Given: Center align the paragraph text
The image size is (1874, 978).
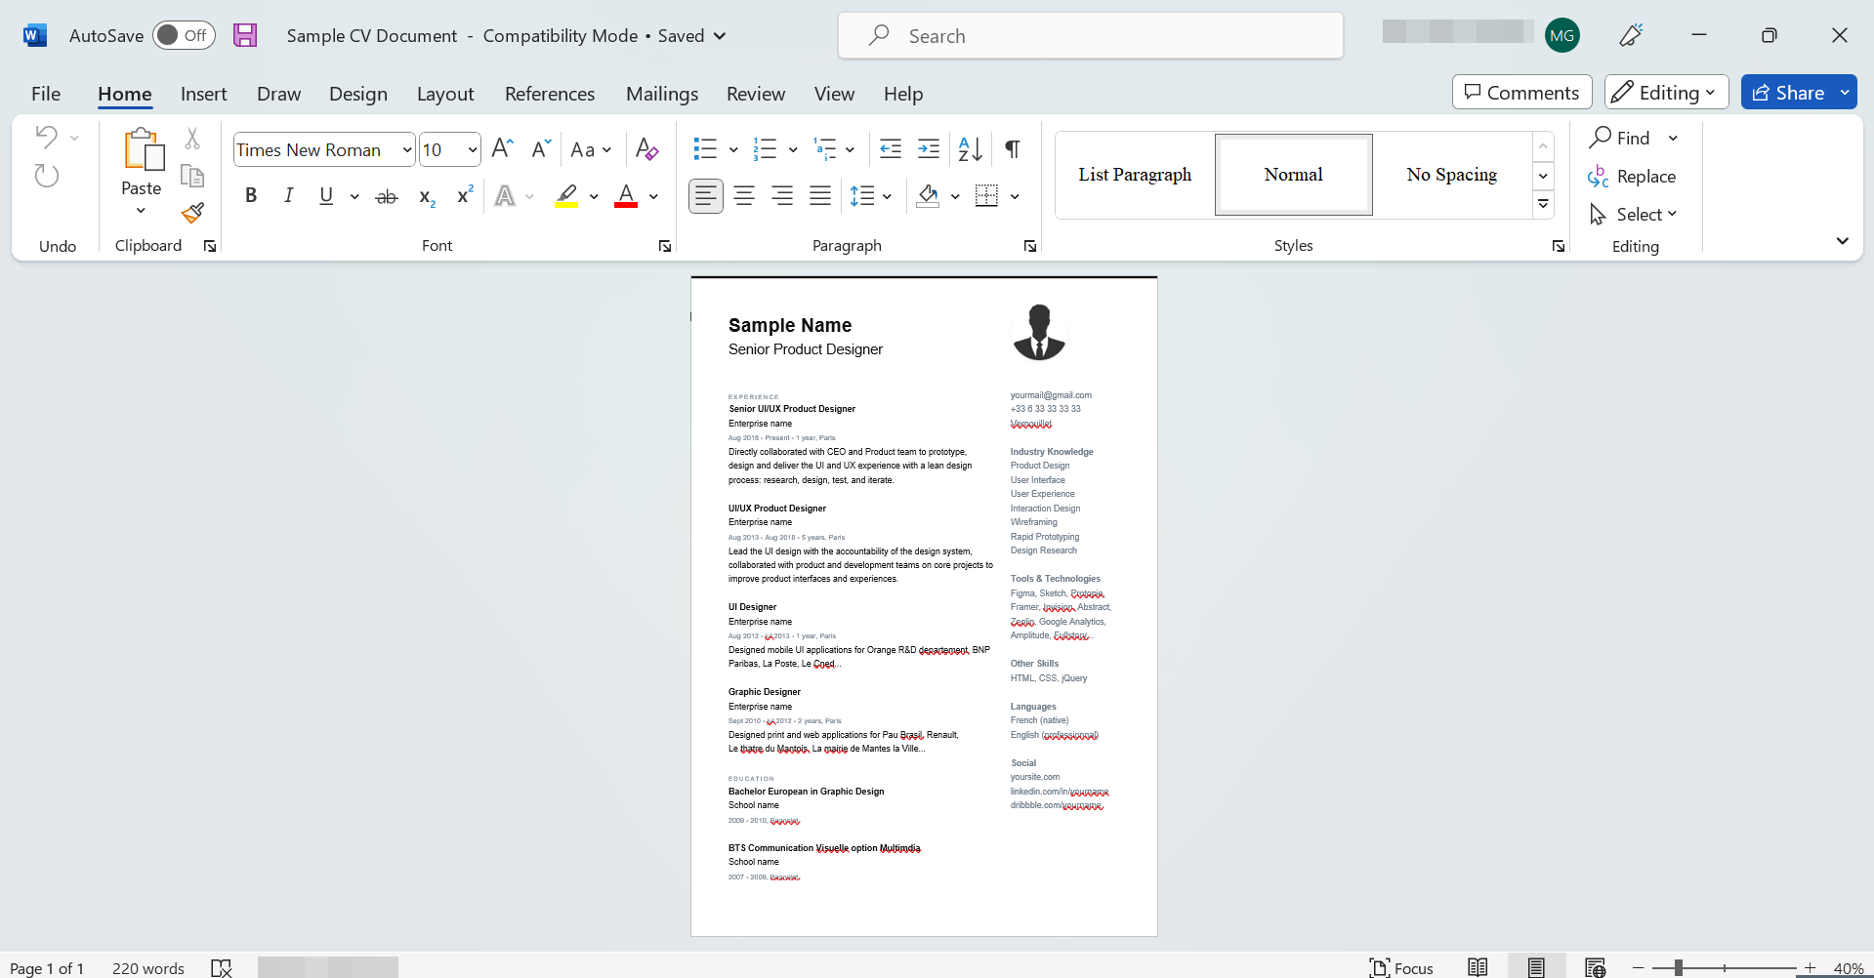Looking at the screenshot, I should [x=744, y=196].
